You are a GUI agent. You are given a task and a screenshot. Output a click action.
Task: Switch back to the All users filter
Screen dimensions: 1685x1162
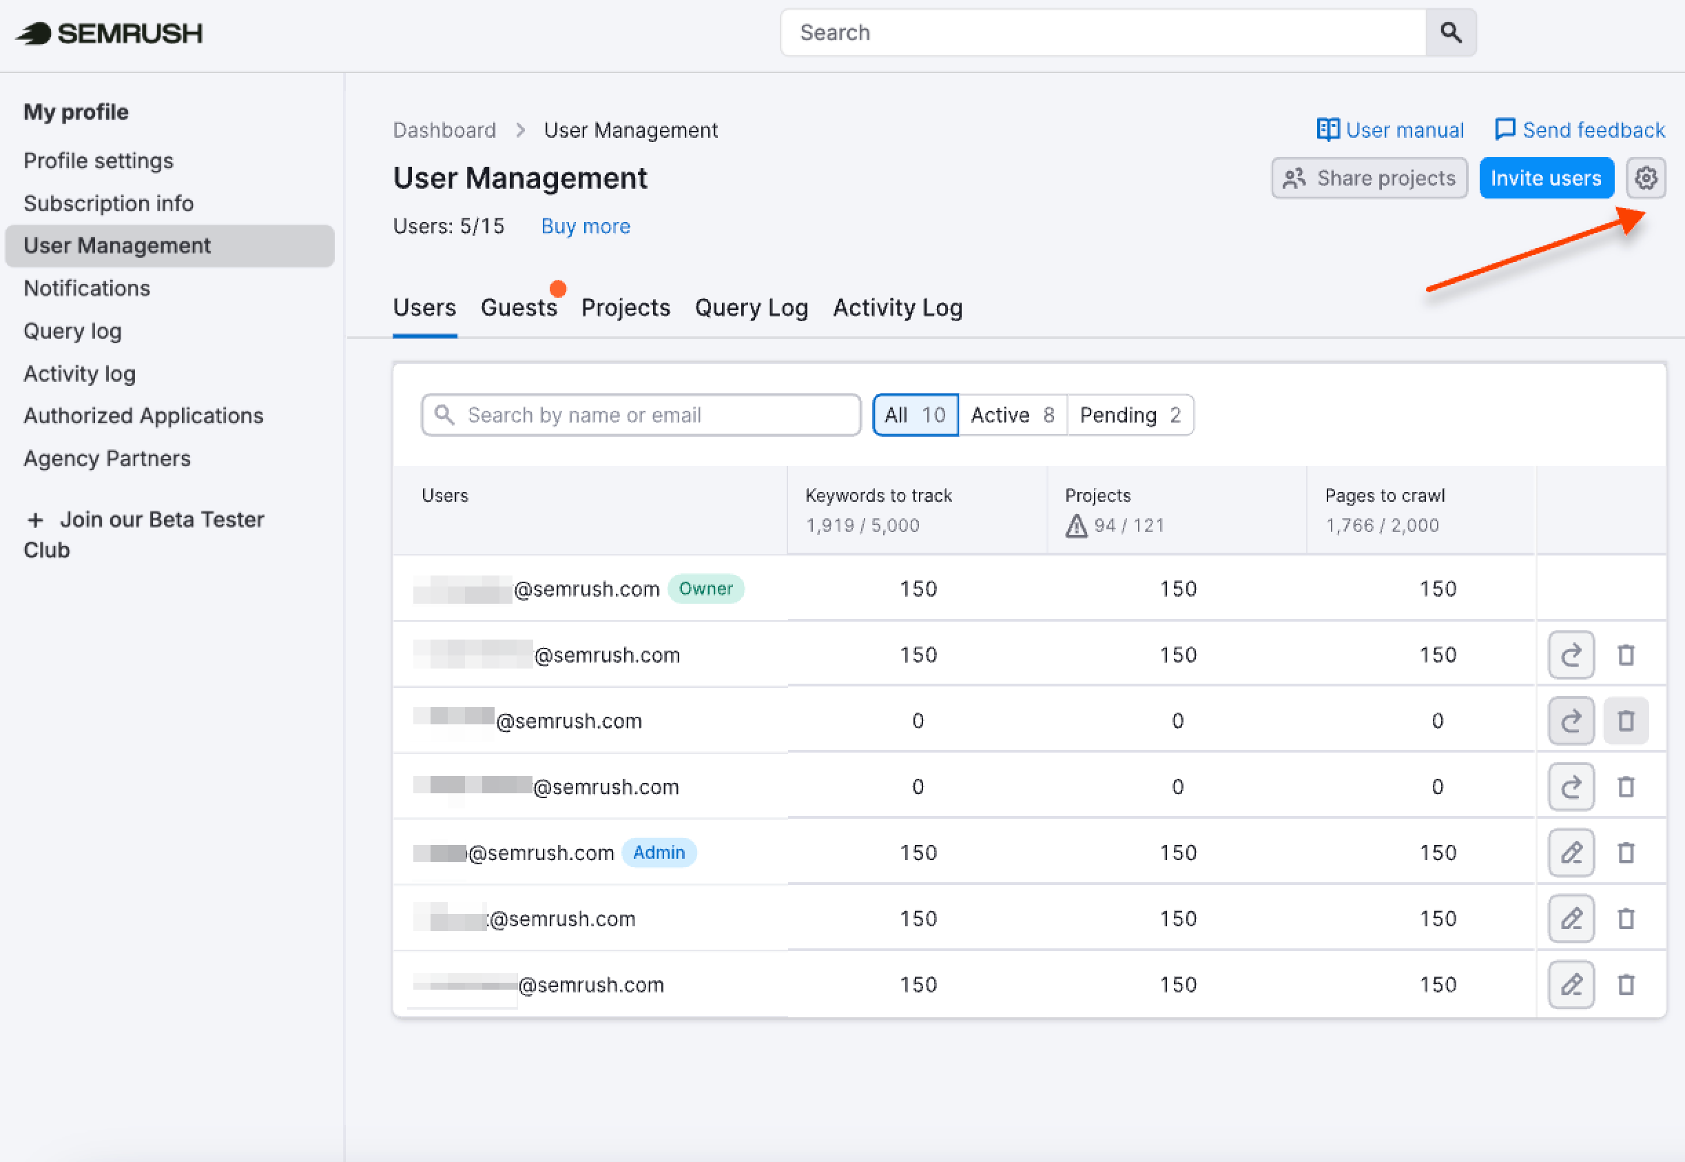(x=914, y=414)
